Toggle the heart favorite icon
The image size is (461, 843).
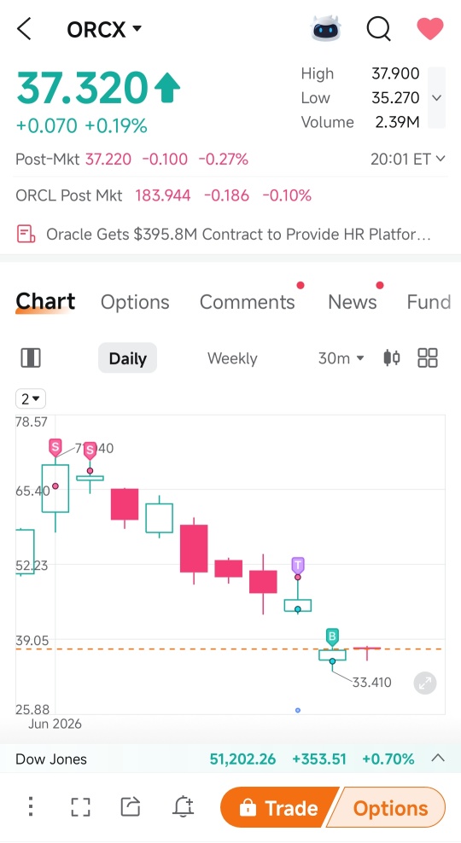point(430,28)
